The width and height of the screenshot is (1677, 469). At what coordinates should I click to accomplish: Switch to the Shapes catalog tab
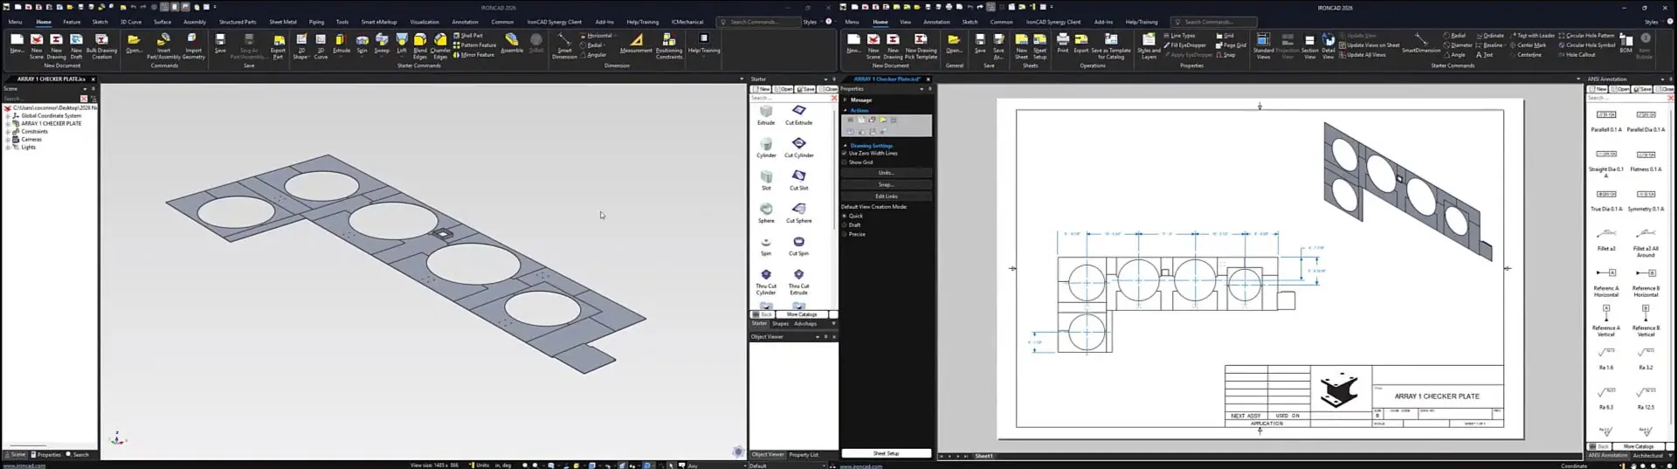point(780,324)
